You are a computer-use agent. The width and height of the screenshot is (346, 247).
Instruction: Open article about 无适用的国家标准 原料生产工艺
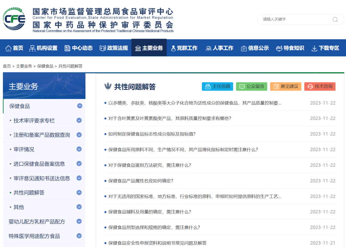[195, 196]
